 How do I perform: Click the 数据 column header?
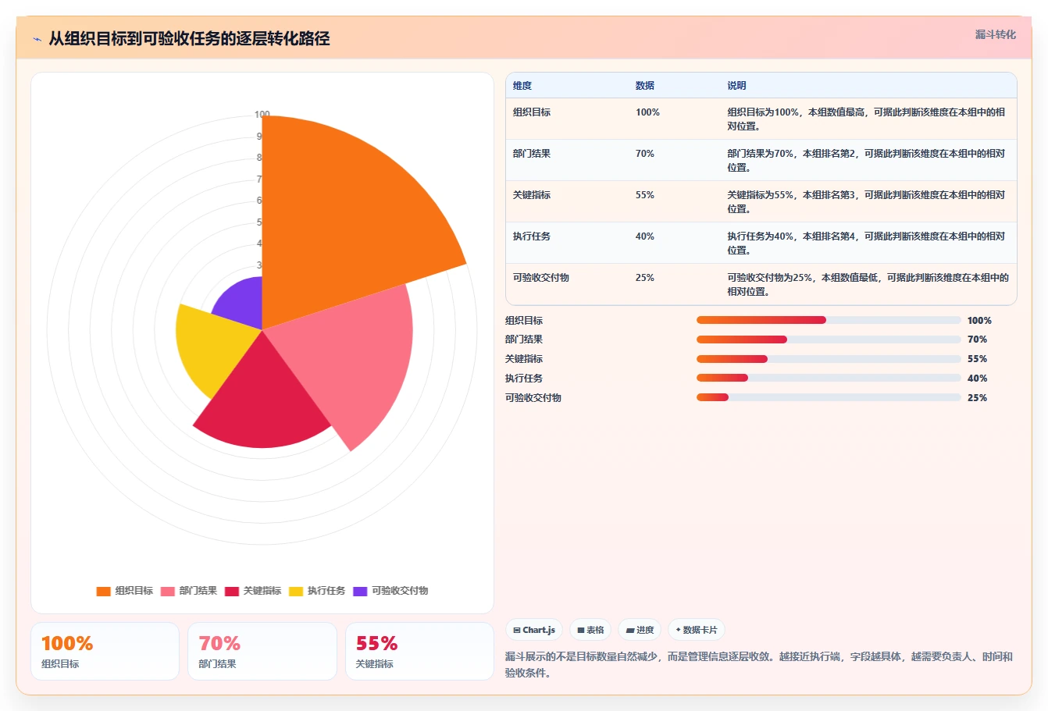(645, 86)
